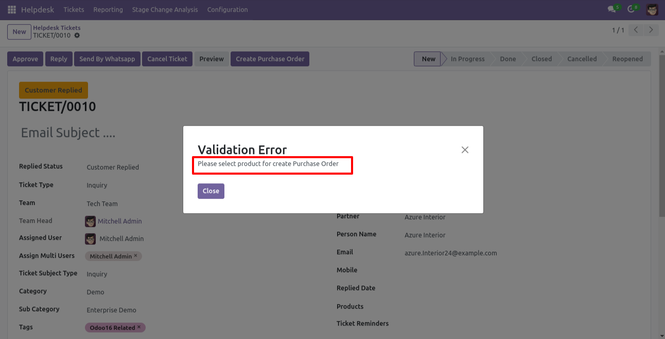Select the Reopened stage
Viewport: 665px width, 339px height.
pyautogui.click(x=627, y=59)
